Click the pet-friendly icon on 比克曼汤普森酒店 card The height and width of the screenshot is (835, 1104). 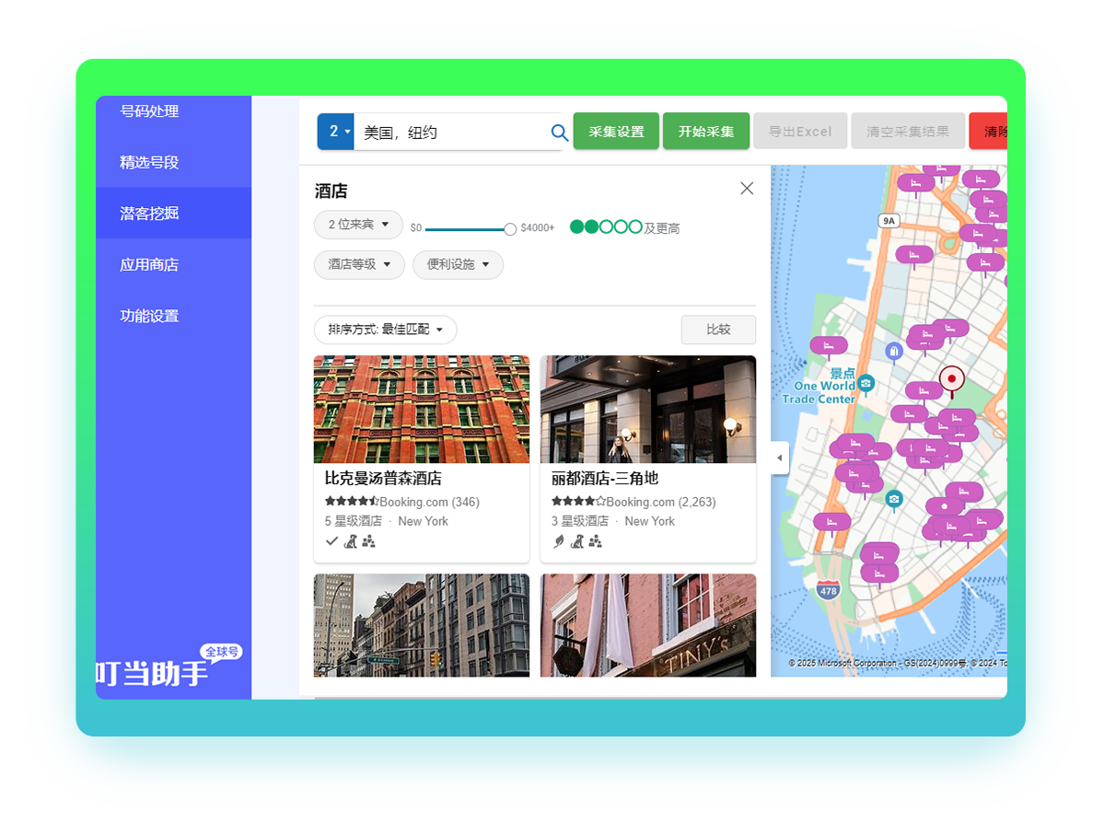click(x=350, y=541)
